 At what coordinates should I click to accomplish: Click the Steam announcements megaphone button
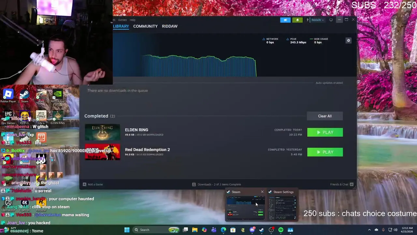click(x=285, y=20)
